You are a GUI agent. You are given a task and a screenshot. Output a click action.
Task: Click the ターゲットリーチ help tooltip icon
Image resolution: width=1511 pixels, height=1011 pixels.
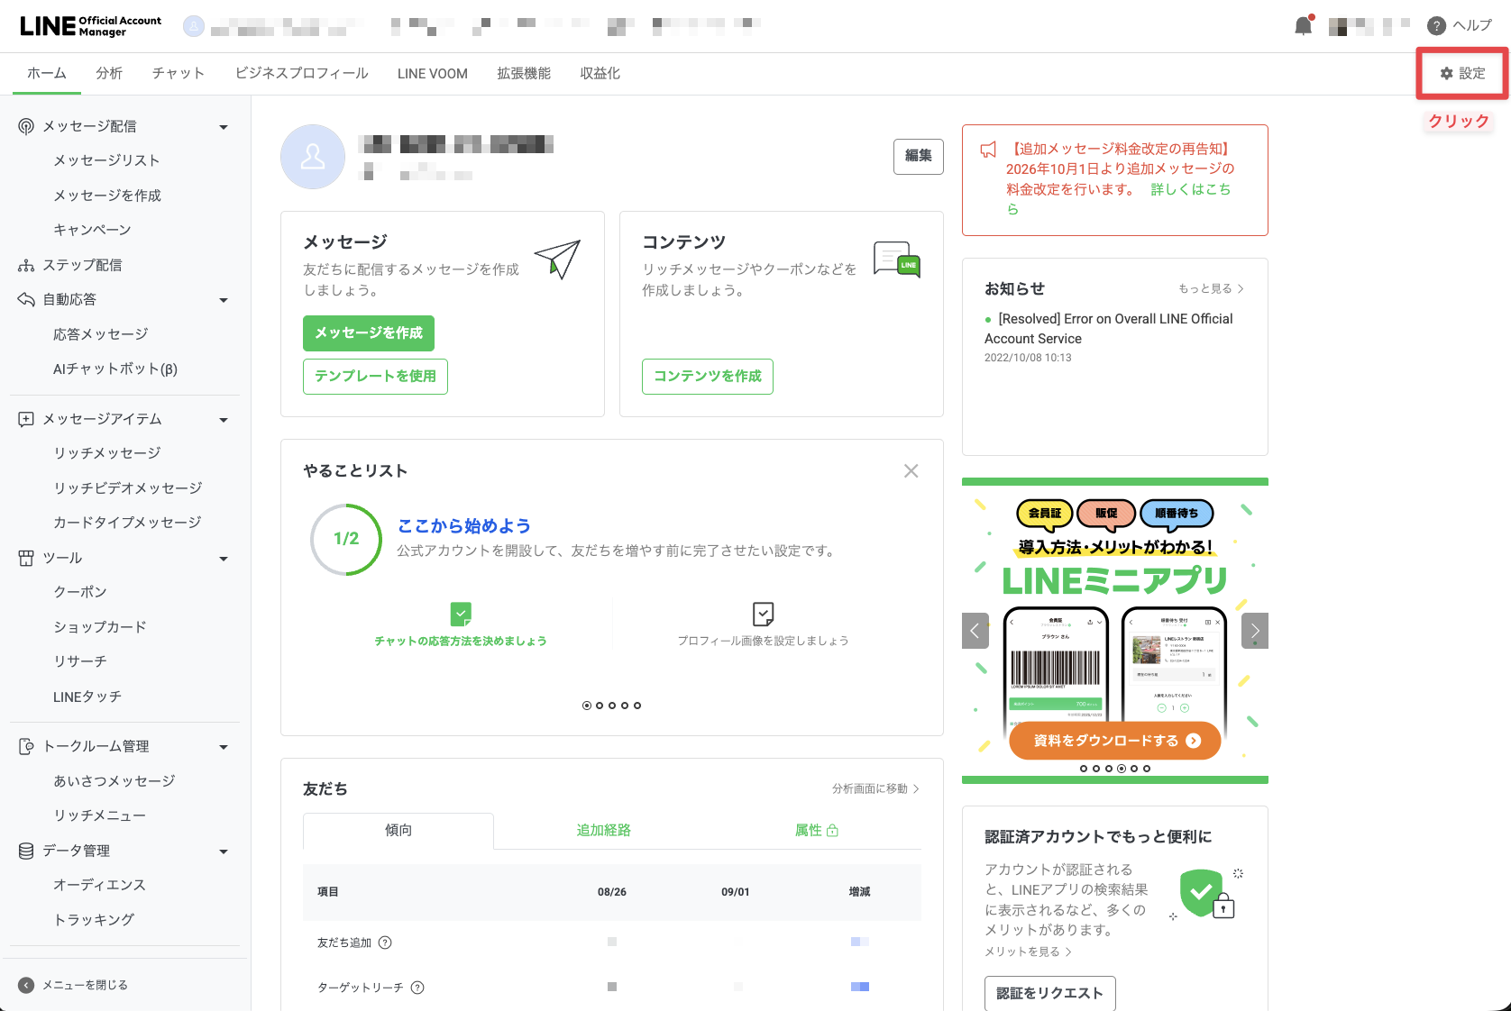[x=417, y=988]
